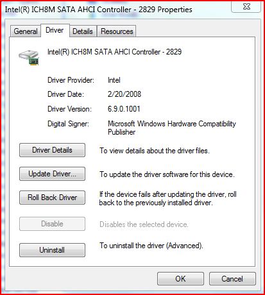Go to the Resources tab
The image size is (265, 295).
[117, 31]
